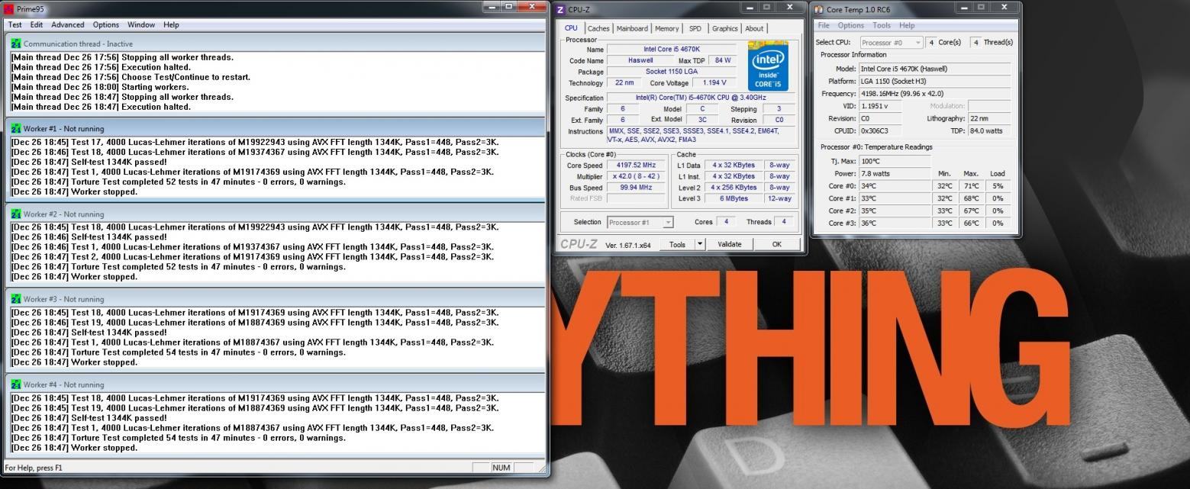Open the Tools menu in Core Temp
This screenshot has width=1190, height=489.
(x=882, y=25)
